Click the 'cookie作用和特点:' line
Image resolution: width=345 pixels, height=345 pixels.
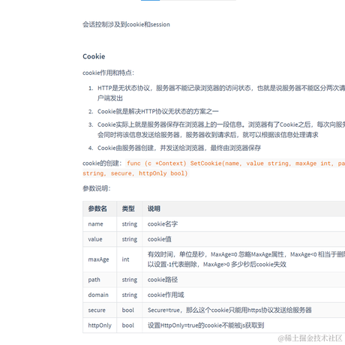pos(108,73)
